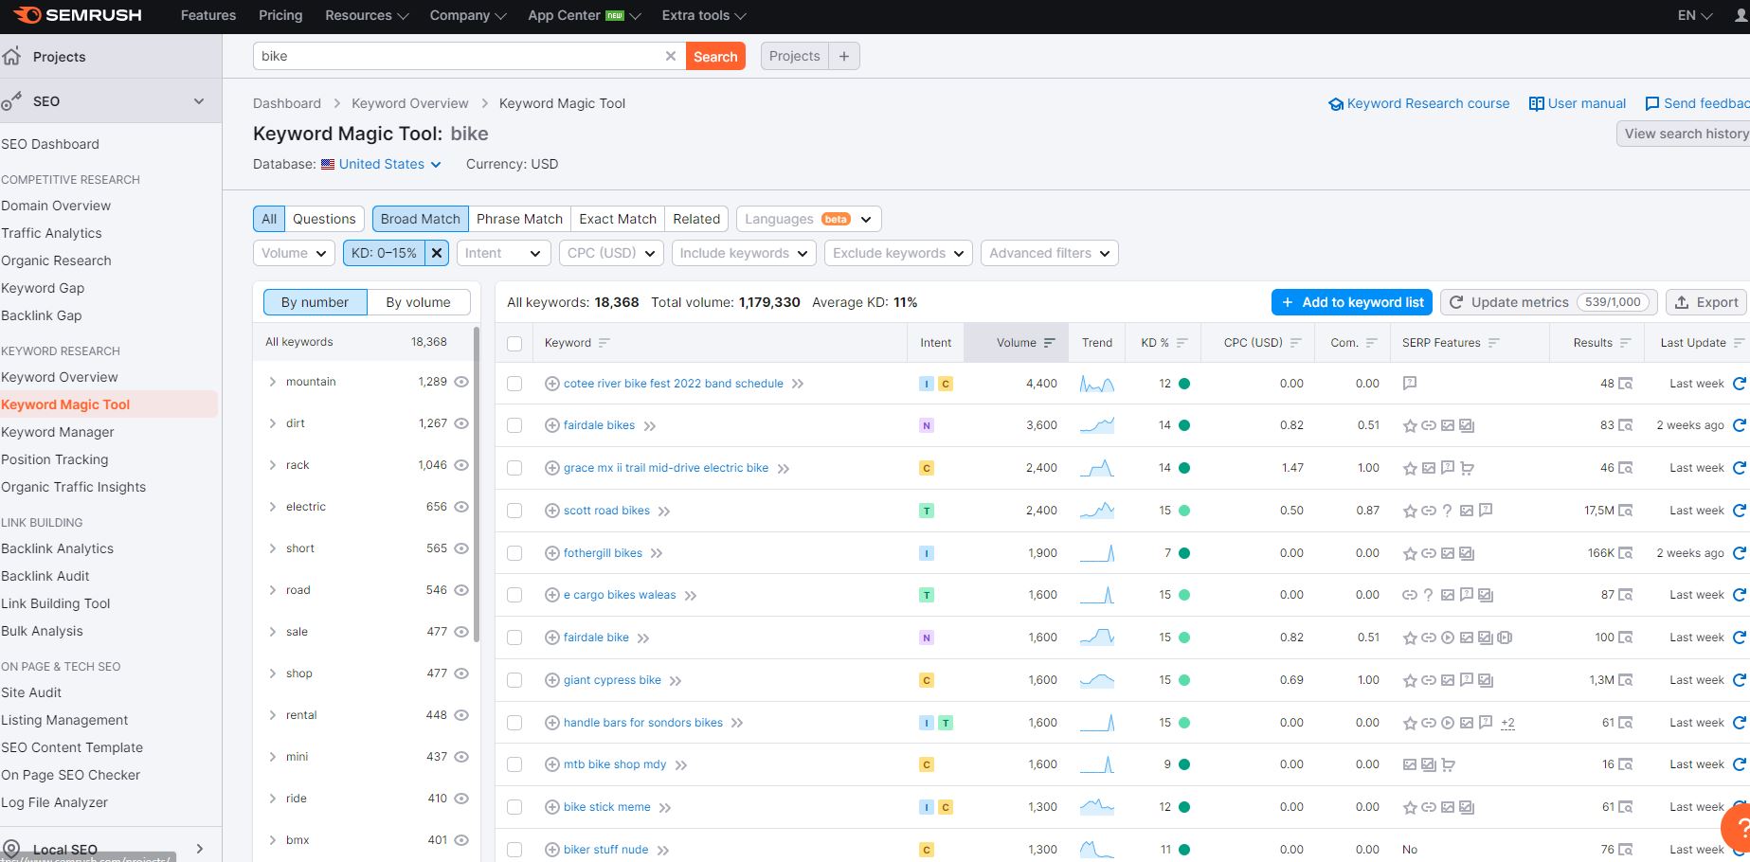Screen dimensions: 1750x862
Task: Add fairdale bikes keyword with plus icon
Action: (x=551, y=425)
